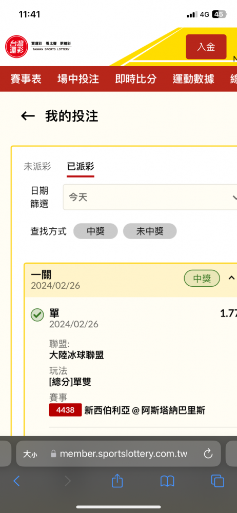Tap the 入金 deposit button
The image size is (237, 513).
[x=206, y=47]
